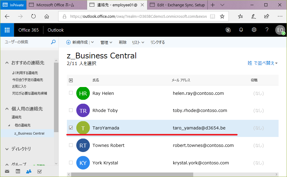
Task: Switch to the Edit - Exchange Sync. Setup tab
Action: (x=178, y=5)
